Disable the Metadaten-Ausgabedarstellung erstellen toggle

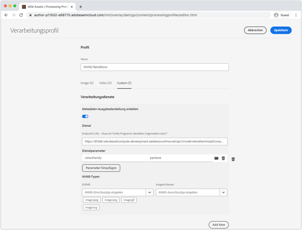[85, 116]
